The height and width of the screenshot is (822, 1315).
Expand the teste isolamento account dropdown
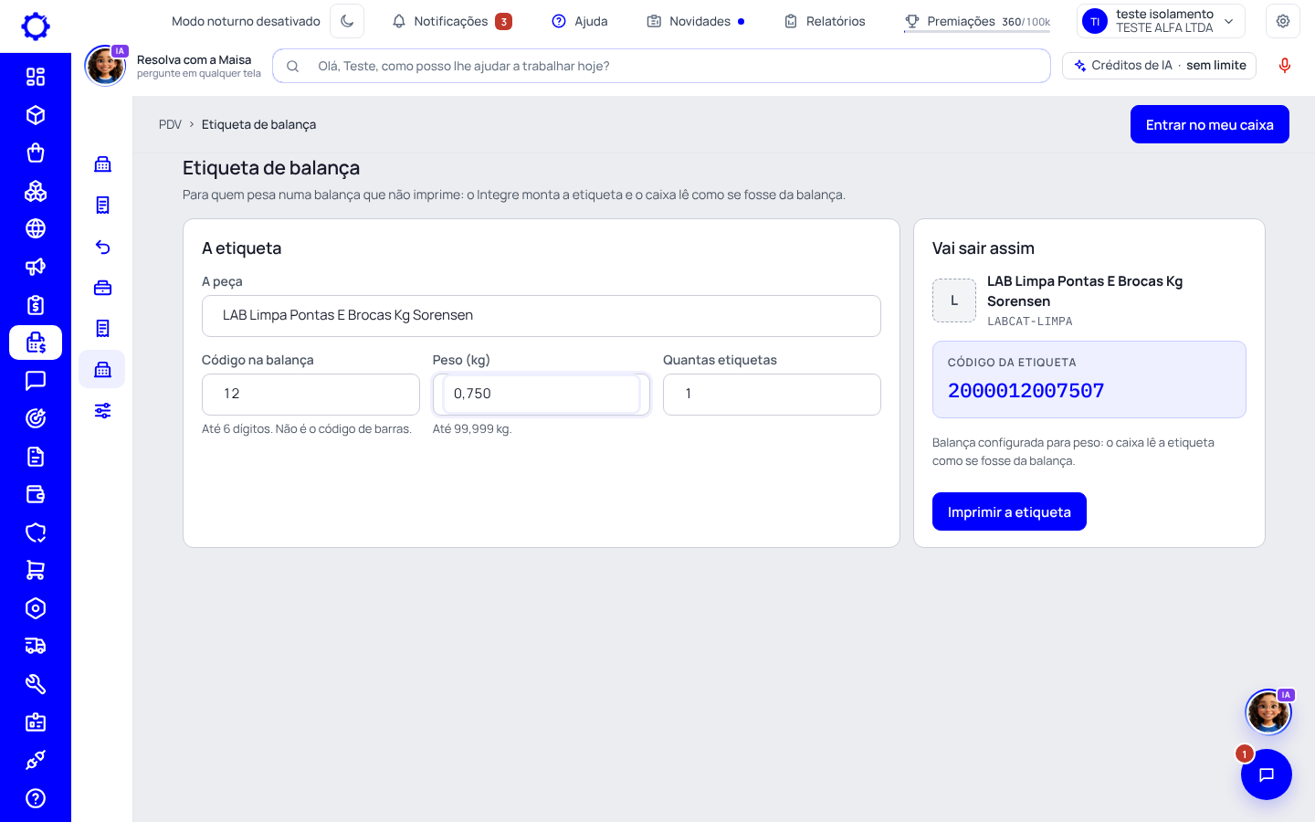pos(1162,21)
